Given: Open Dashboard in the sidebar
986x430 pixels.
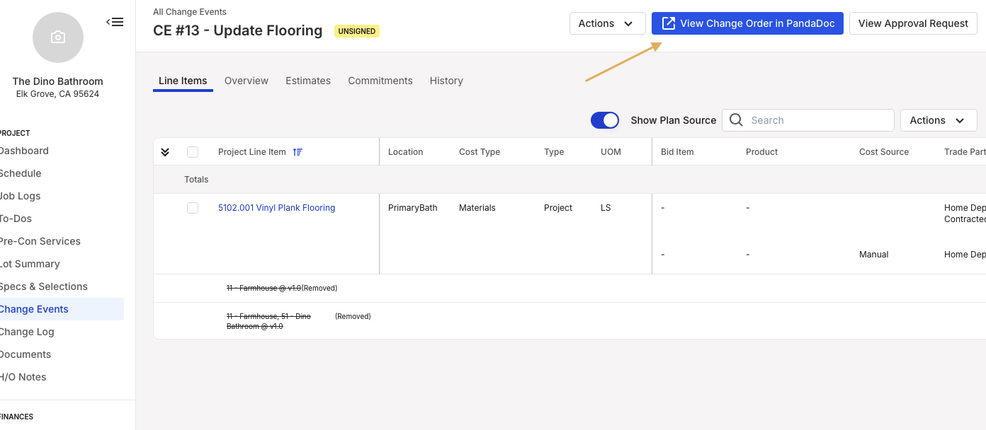Looking at the screenshot, I should 24,151.
